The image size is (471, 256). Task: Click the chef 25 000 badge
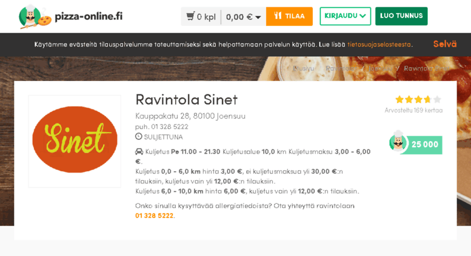[416, 143]
